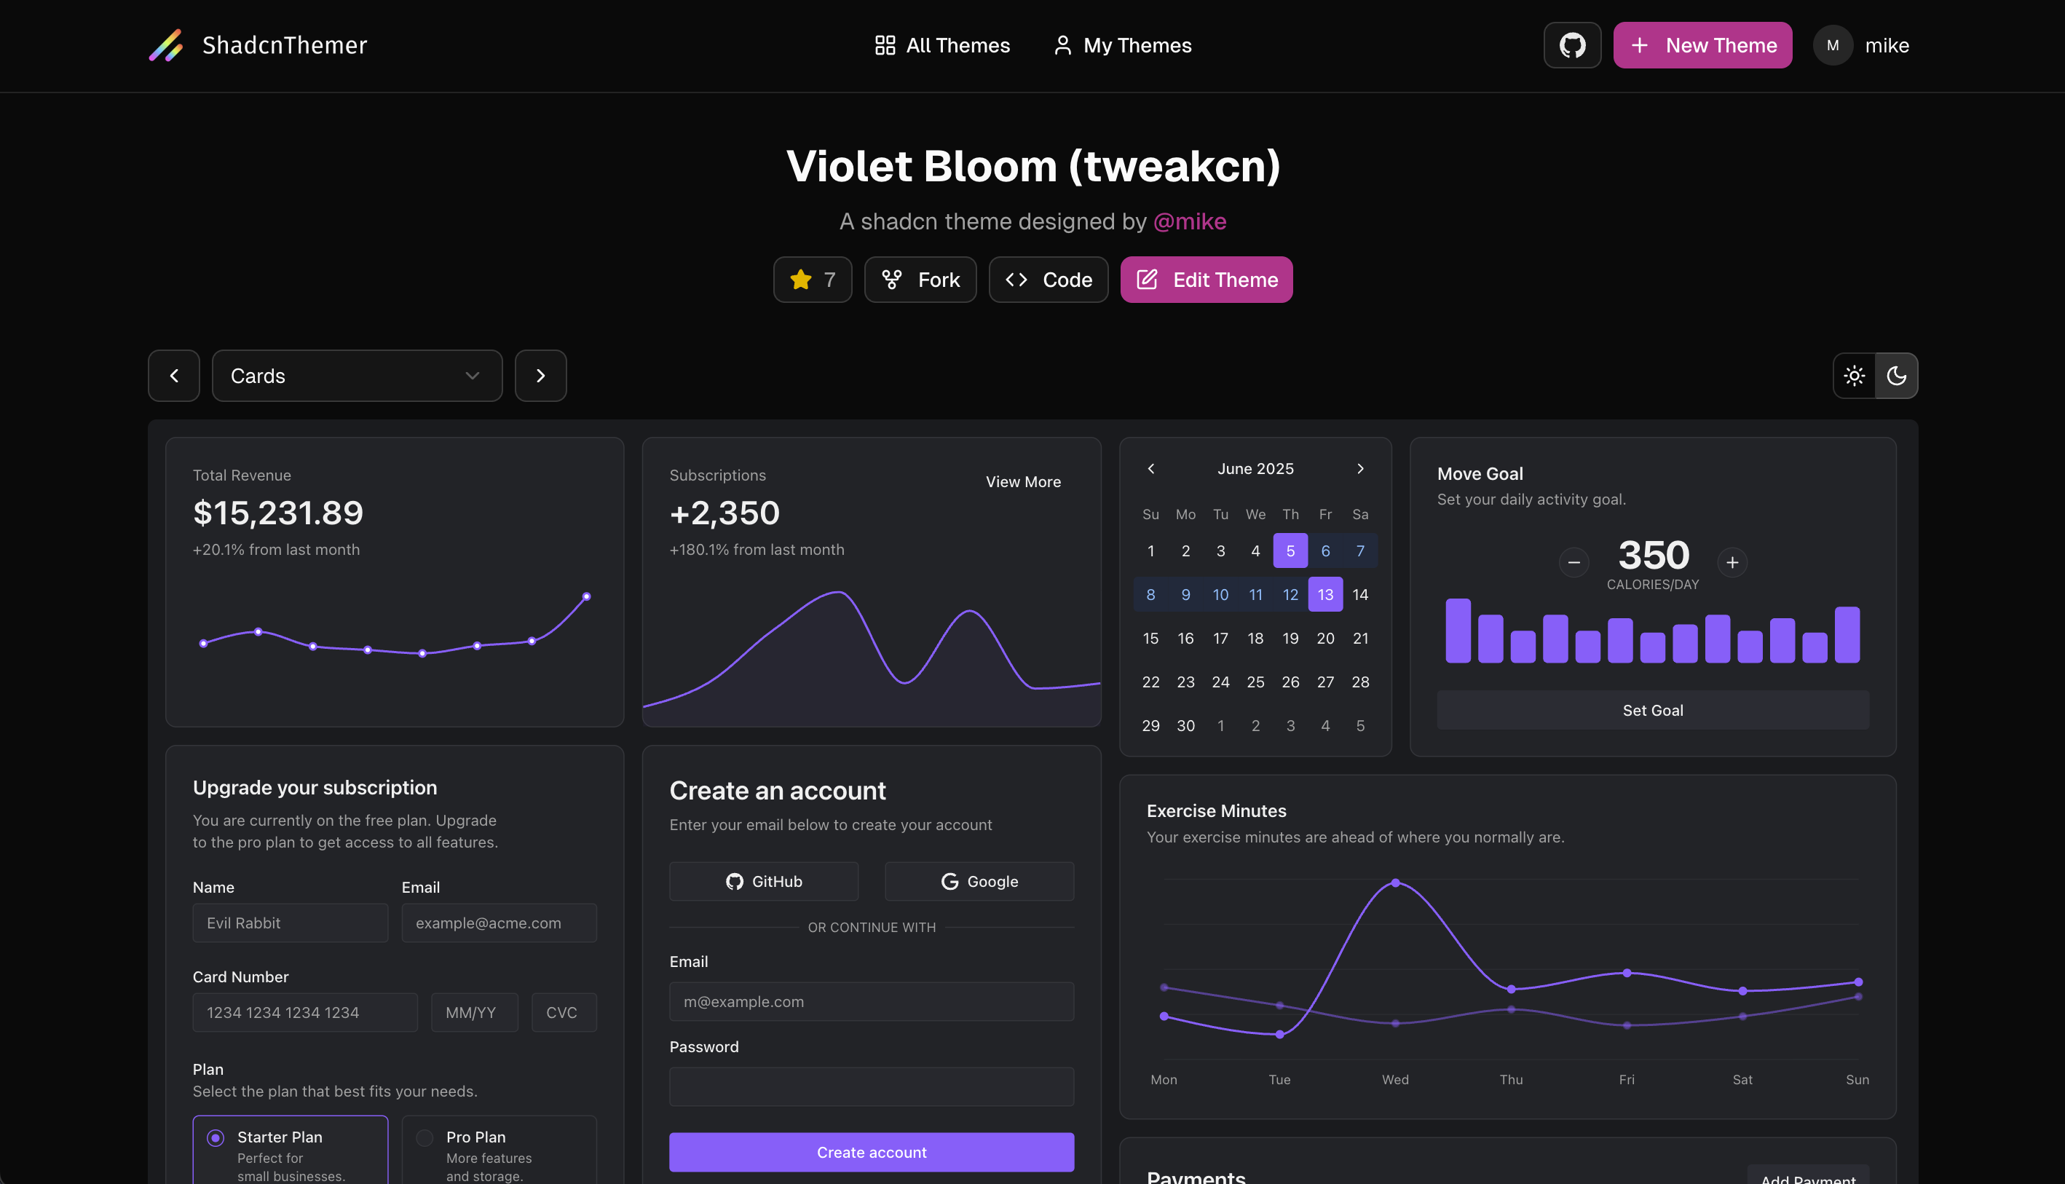
Task: Open the GitHub repository icon button
Action: pos(1571,46)
